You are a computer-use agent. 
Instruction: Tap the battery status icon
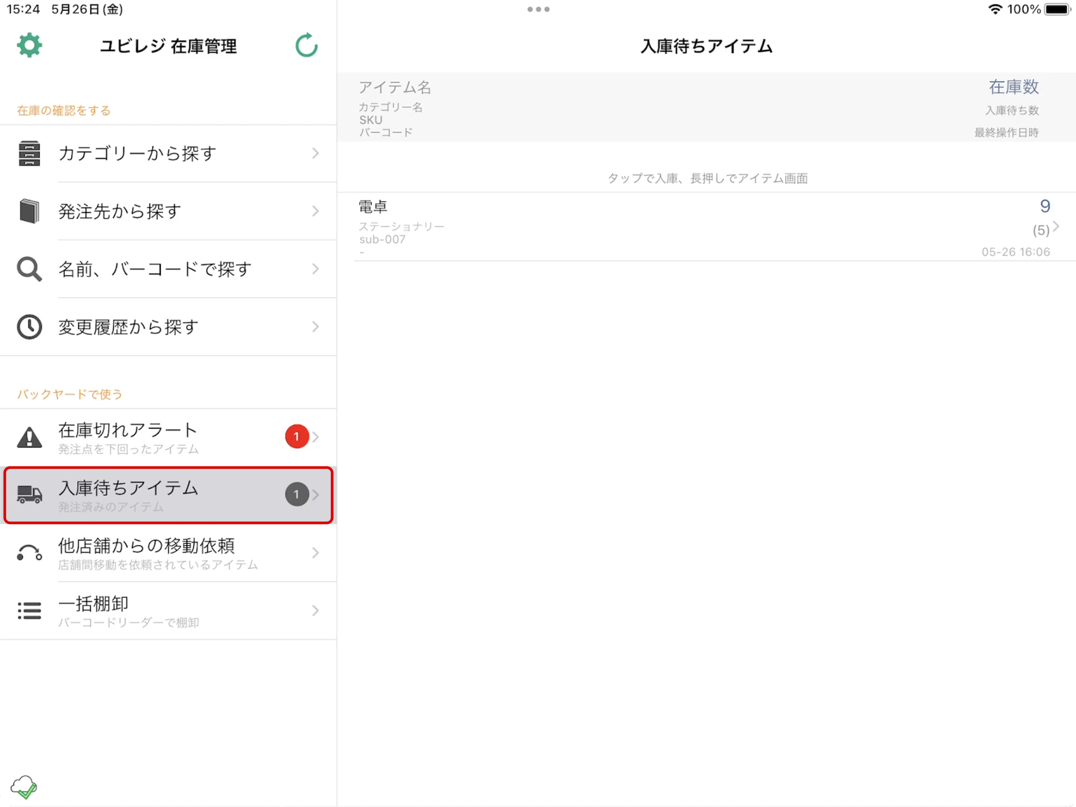click(1058, 9)
